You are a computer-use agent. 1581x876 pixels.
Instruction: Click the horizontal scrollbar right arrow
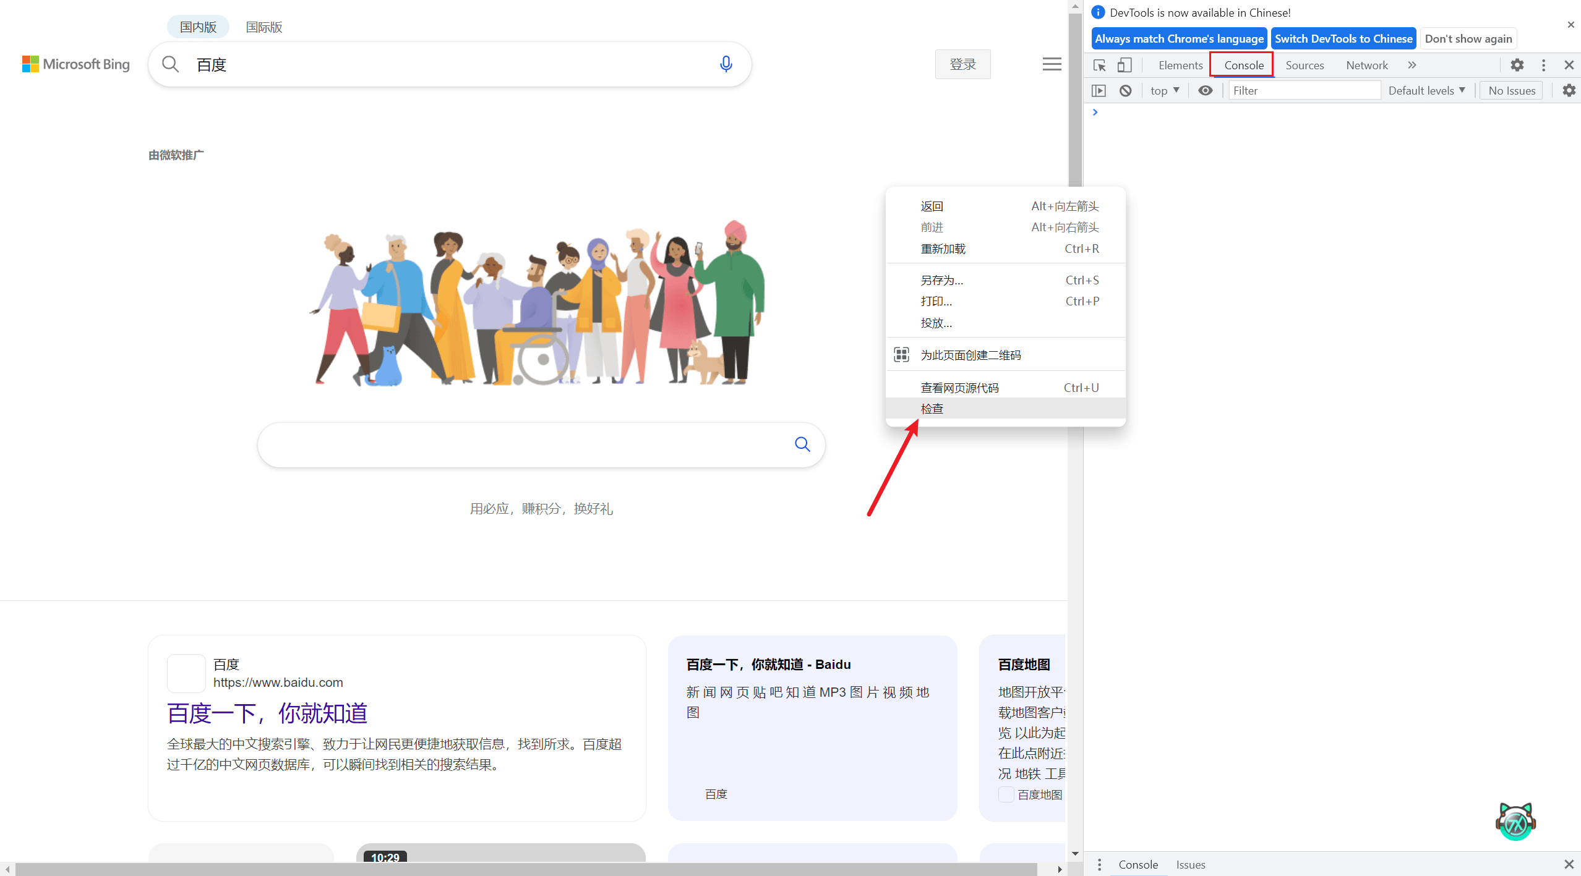click(1060, 869)
